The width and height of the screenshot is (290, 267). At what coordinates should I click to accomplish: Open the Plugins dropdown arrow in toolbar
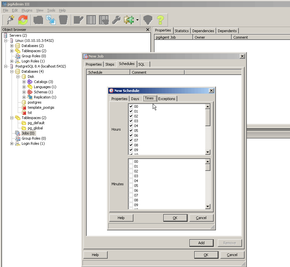tap(137, 20)
